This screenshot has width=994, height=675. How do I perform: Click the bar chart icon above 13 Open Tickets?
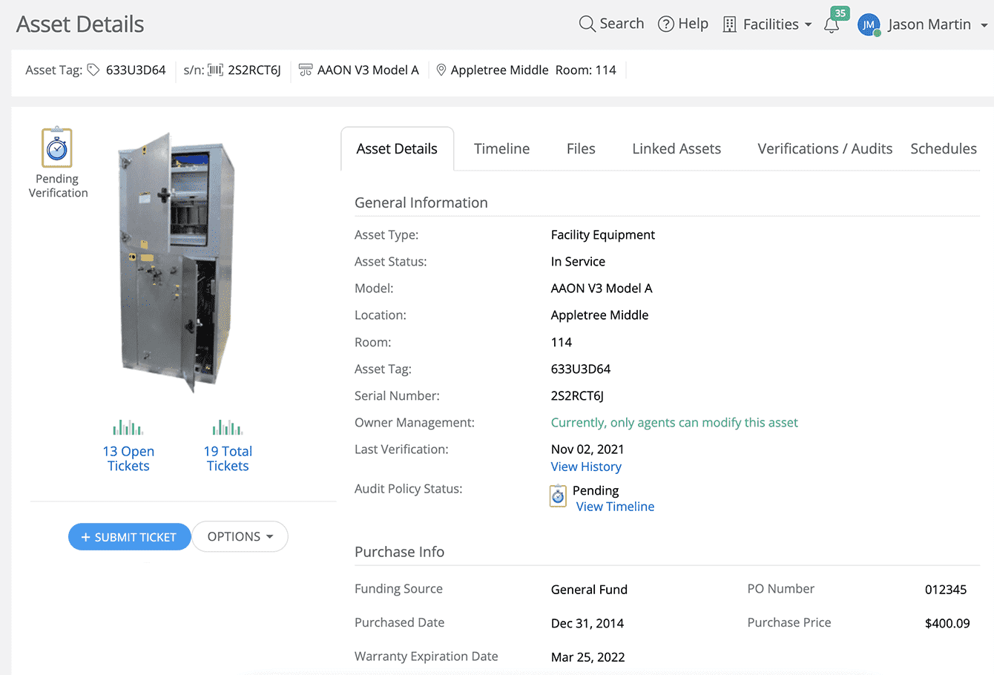tap(128, 427)
